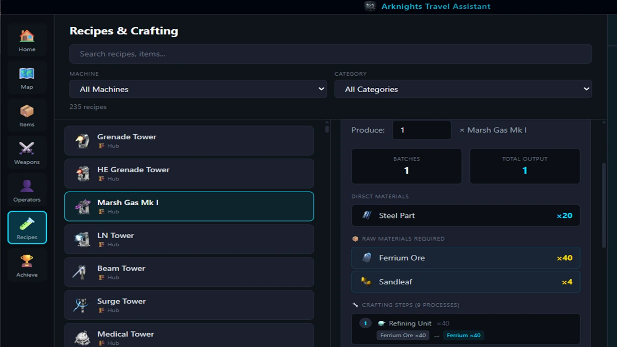Click the Surge Tower recipe icon
The width and height of the screenshot is (617, 347).
point(82,305)
